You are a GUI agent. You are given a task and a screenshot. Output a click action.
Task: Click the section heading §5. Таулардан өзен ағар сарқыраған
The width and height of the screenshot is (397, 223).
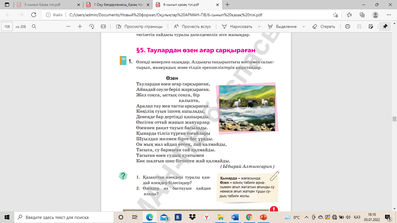[196, 50]
